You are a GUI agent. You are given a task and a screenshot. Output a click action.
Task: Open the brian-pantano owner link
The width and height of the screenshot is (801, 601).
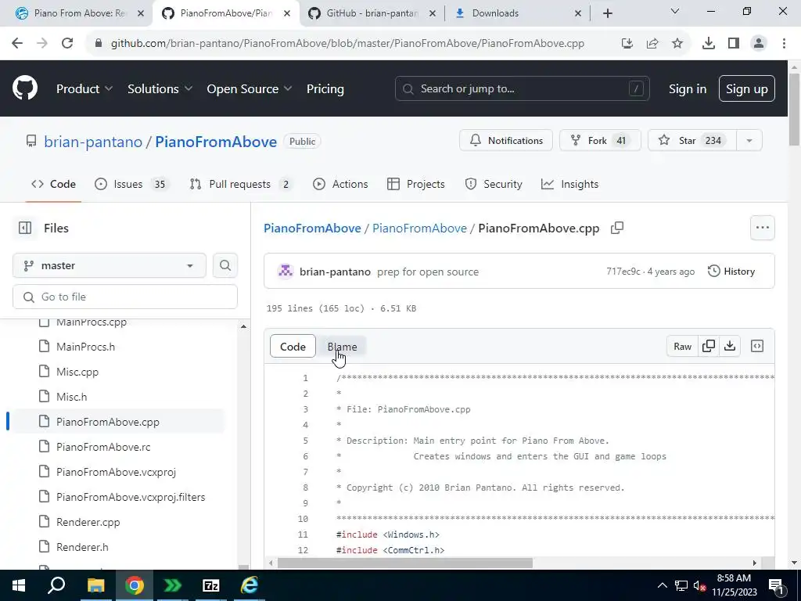(93, 142)
